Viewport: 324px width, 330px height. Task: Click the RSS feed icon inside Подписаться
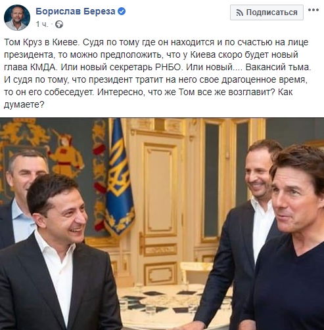point(240,12)
